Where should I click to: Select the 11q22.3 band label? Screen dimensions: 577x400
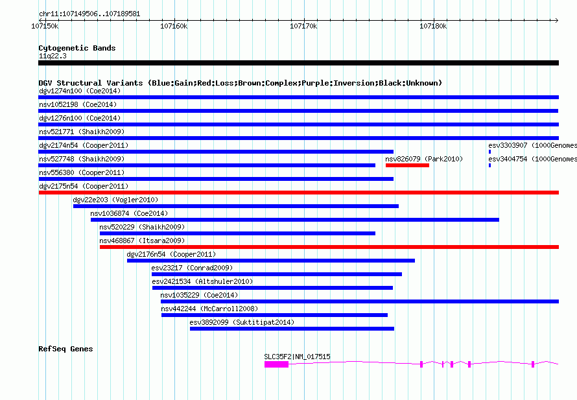(x=53, y=56)
